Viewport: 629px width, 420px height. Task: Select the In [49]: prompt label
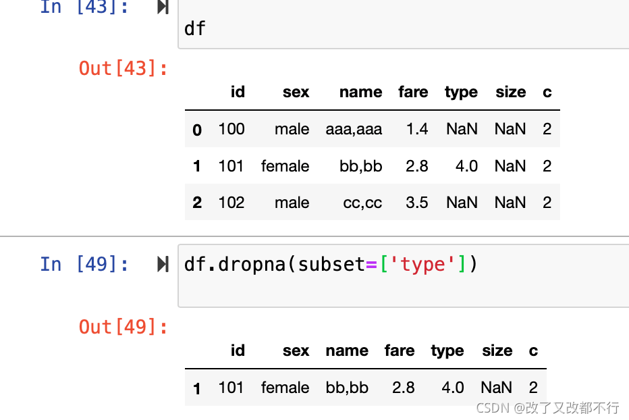[84, 264]
